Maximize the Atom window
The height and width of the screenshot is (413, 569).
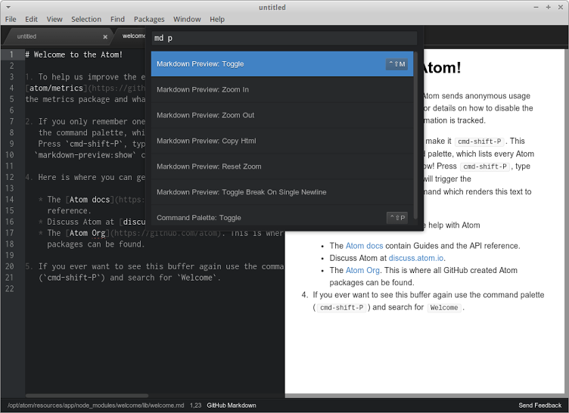click(x=549, y=8)
